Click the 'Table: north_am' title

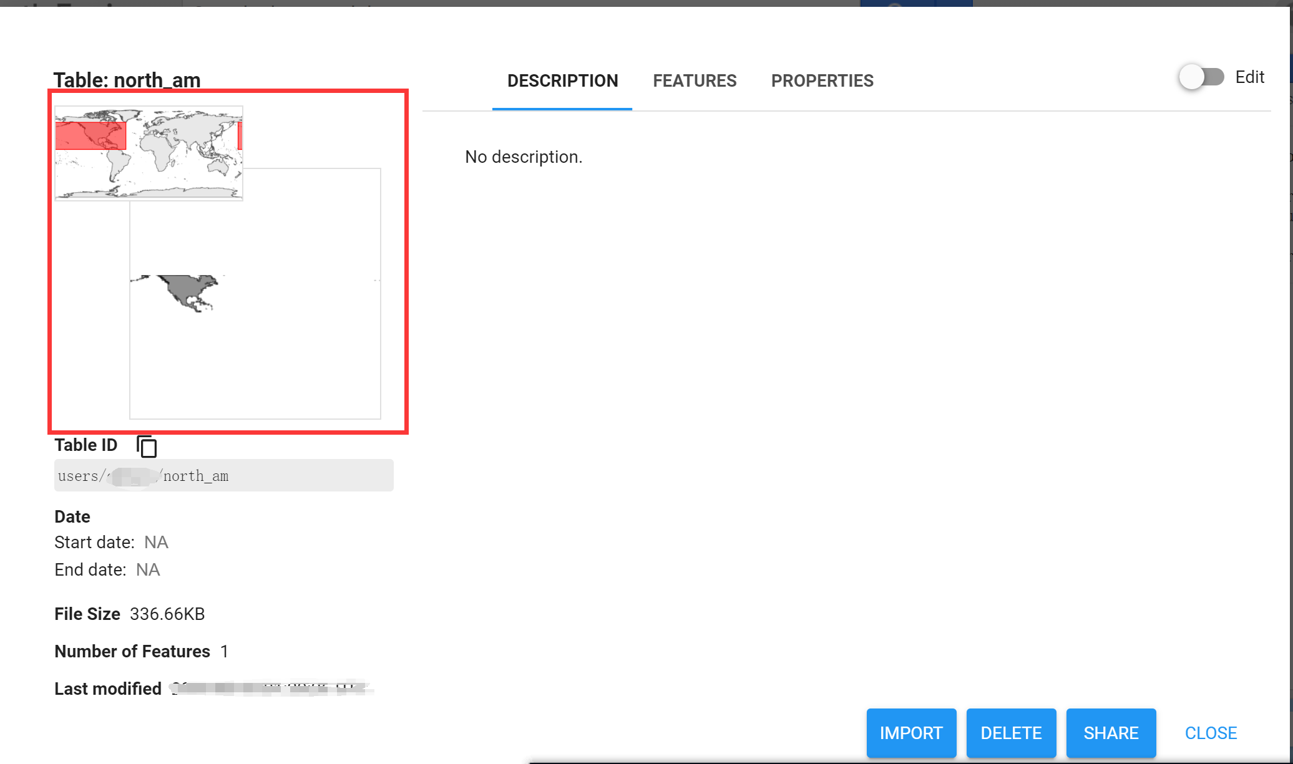[127, 80]
